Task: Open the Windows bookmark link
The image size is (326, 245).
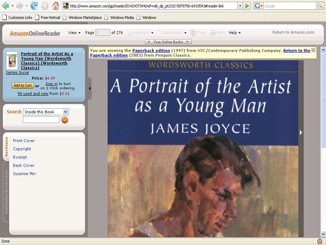Action: pos(146,17)
